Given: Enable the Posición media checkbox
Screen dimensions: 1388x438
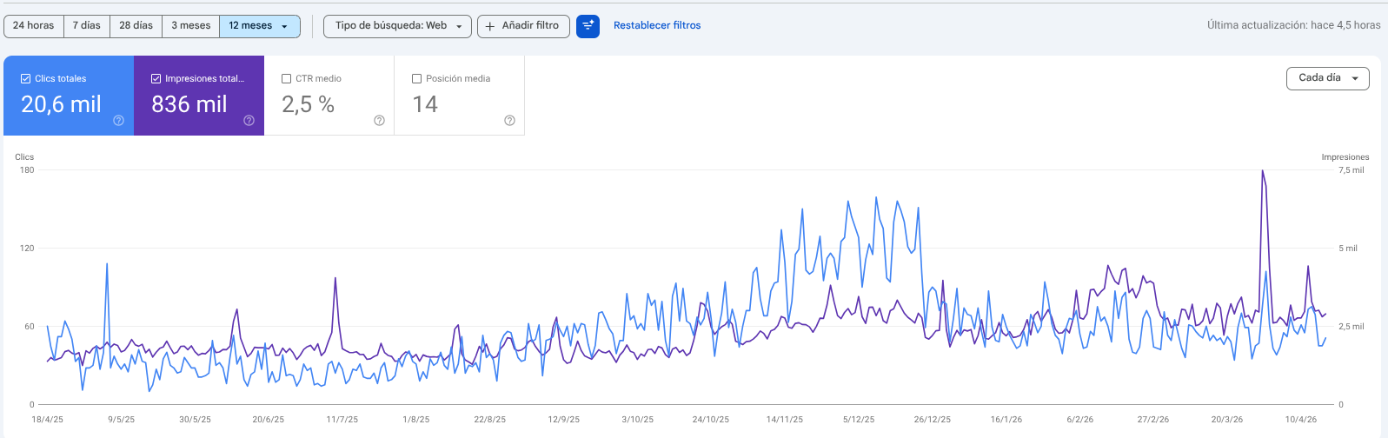Looking at the screenshot, I should point(416,78).
